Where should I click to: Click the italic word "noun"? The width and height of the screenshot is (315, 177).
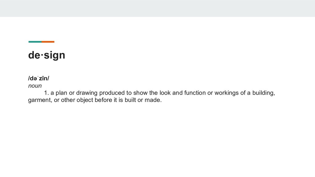click(35, 86)
